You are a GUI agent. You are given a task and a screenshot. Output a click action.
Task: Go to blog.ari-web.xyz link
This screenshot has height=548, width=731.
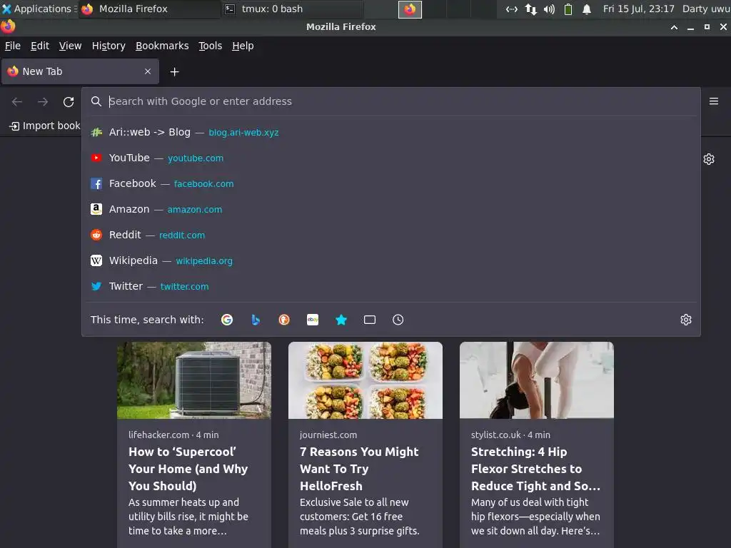(244, 133)
